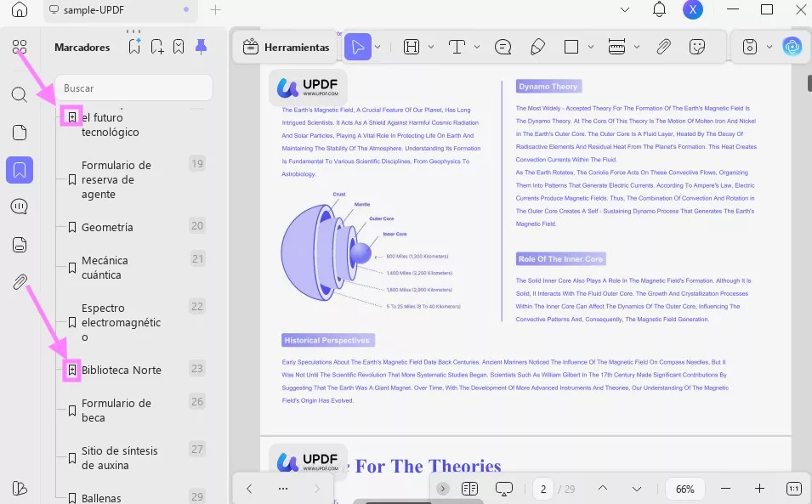Image resolution: width=812 pixels, height=504 pixels.
Task: Open the page thumbnails panel icon
Action: coord(19,133)
